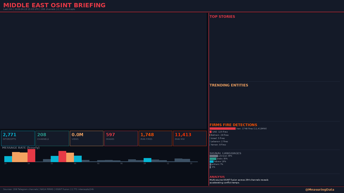Click the Signal Languages heading
The width and height of the screenshot is (344, 193).
(225, 153)
